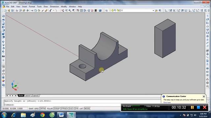Toggle DYN input in status bar
The width and height of the screenshot is (211, 118).
(76, 108)
